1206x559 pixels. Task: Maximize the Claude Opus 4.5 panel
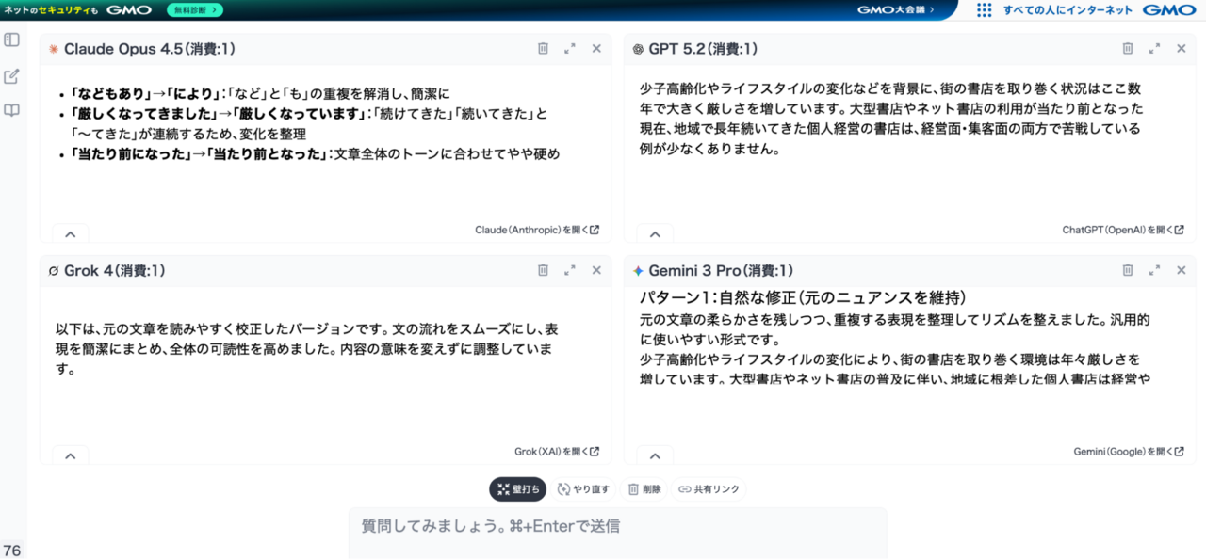(x=569, y=49)
